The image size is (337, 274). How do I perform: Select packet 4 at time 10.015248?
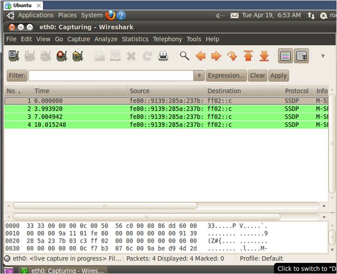(x=166, y=125)
